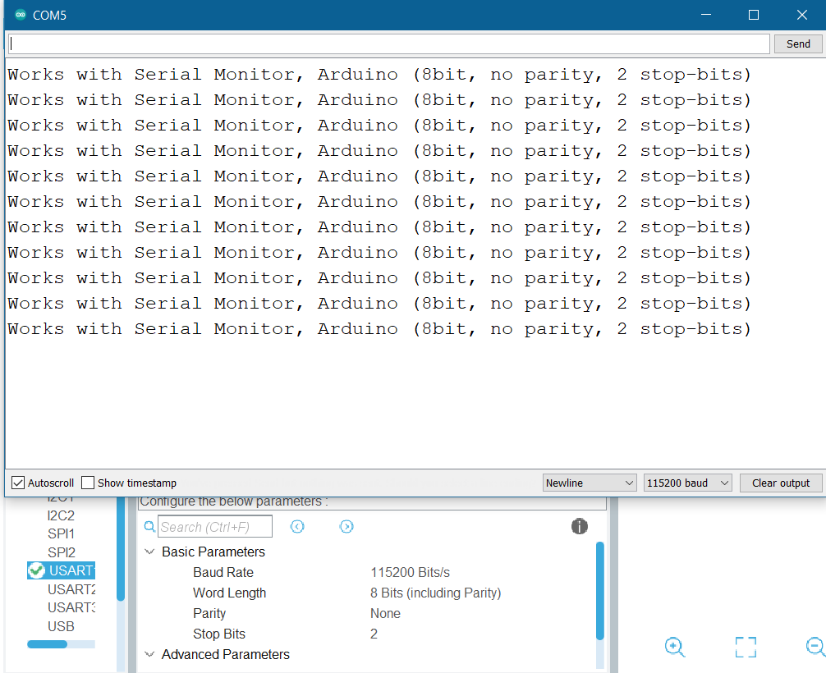Go to previous search result arrow

pos(297,527)
